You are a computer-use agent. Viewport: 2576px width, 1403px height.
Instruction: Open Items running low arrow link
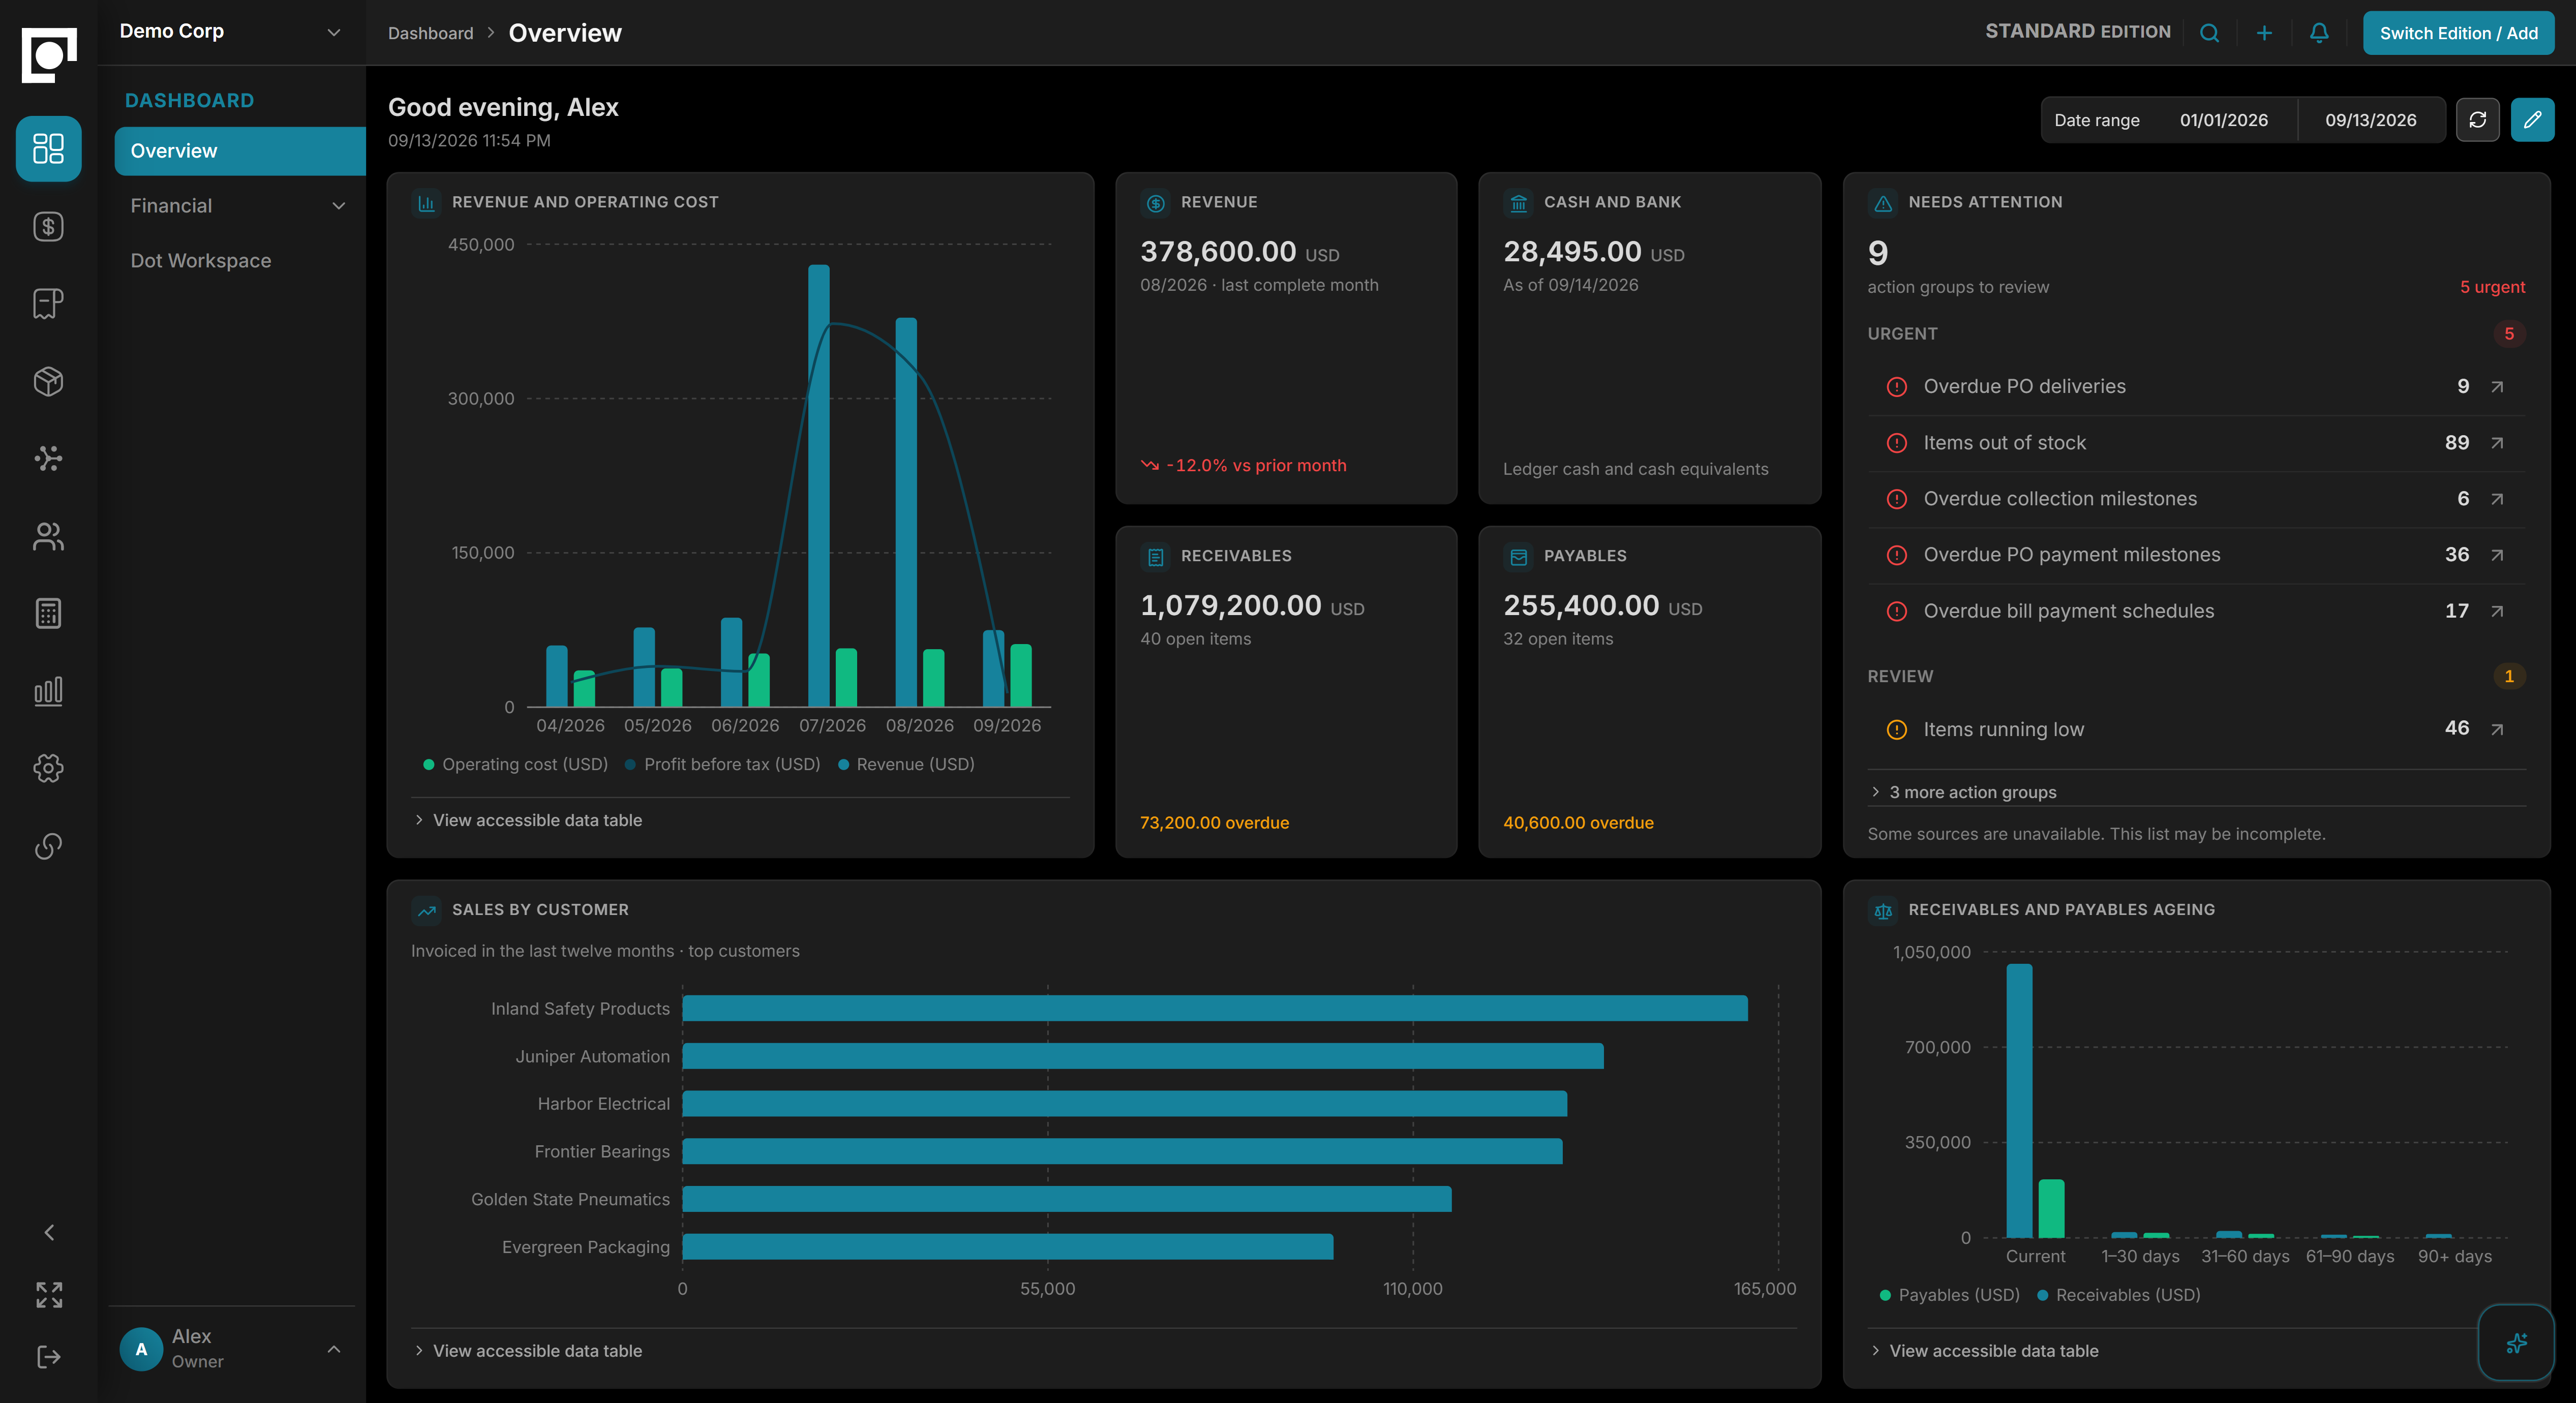coord(2497,729)
